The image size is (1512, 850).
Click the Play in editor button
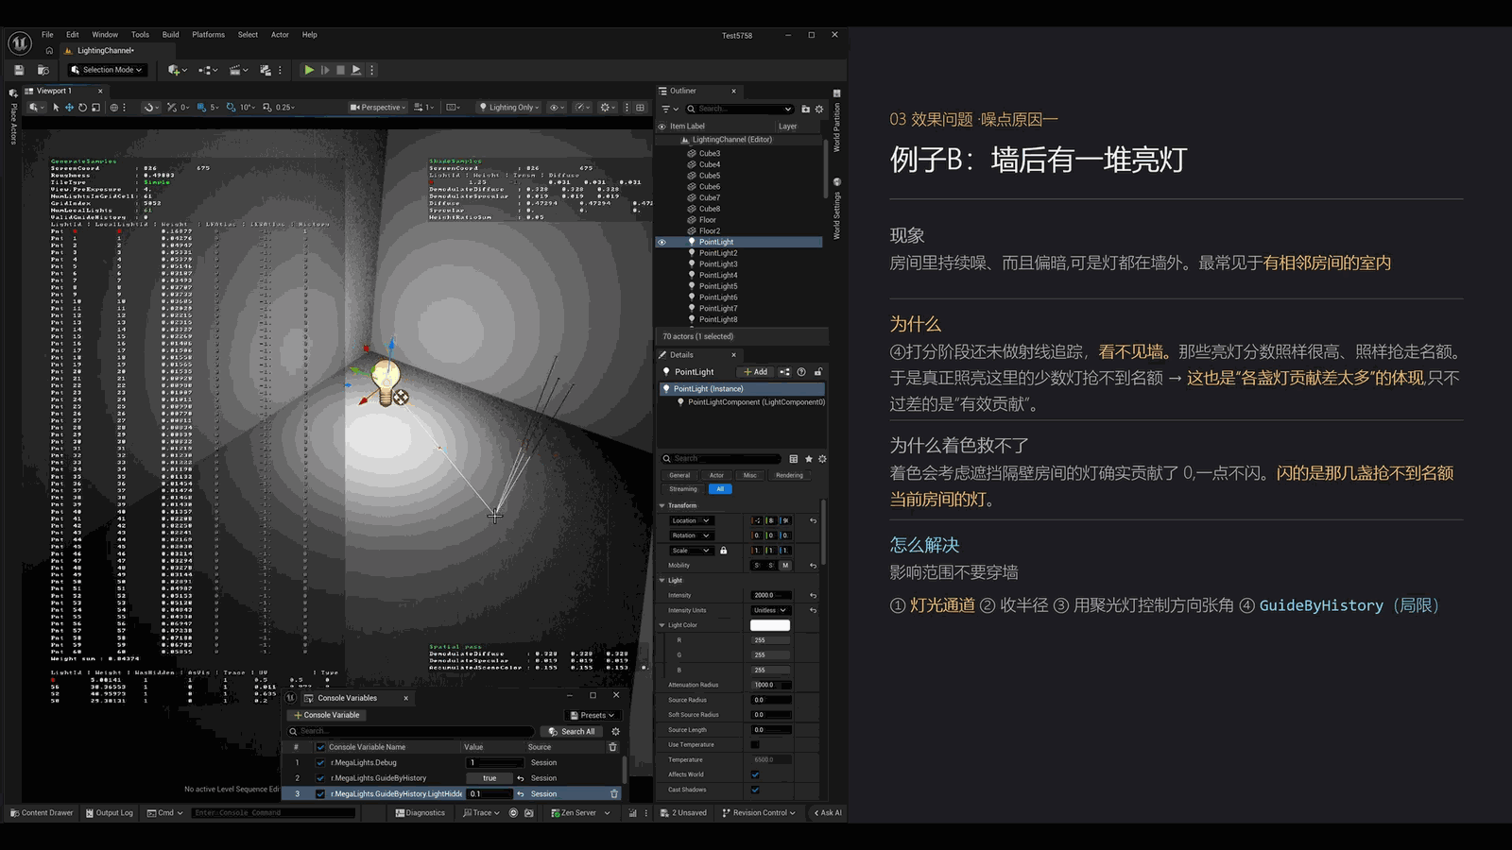pyautogui.click(x=309, y=70)
